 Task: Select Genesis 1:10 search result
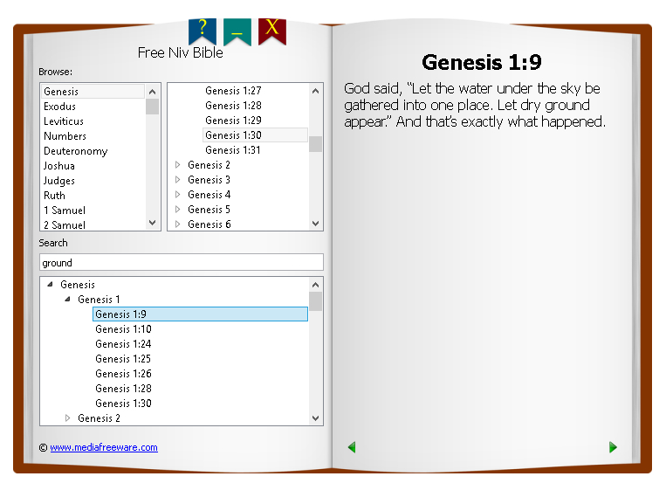coord(123,329)
